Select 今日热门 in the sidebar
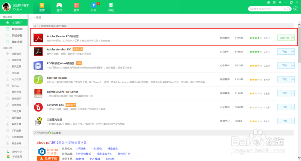This screenshot has height=161, width=301. click(x=14, y=23)
